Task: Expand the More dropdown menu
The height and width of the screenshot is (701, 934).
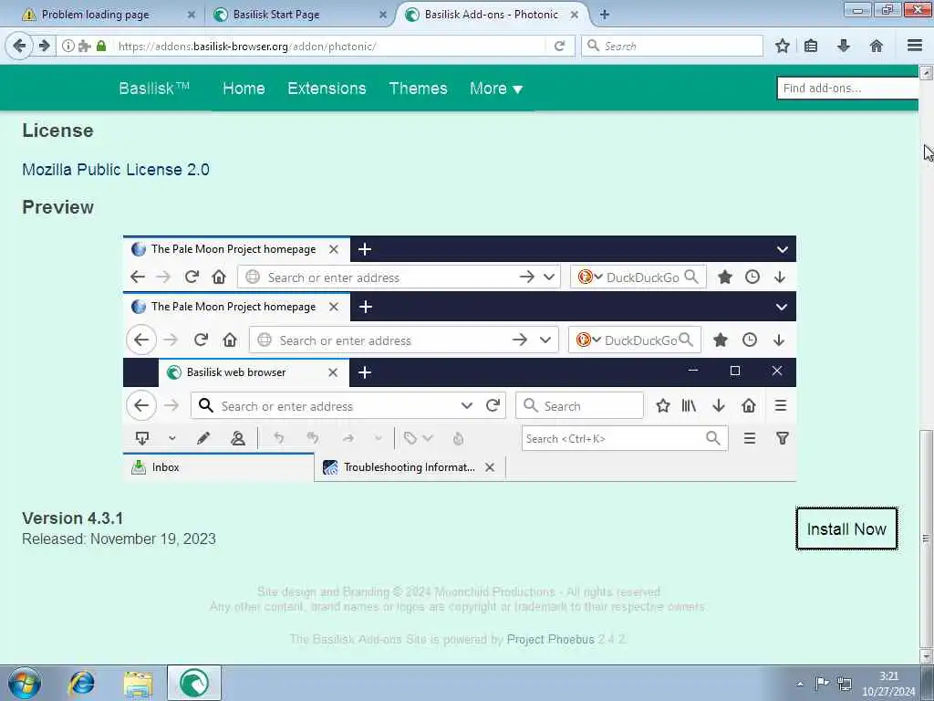Action: coord(495,89)
